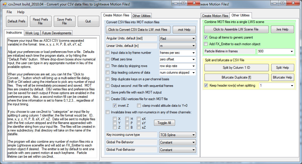Enable Invalidate lines with non-numerics checkbox
Image resolution: width=302 pixels, height=164 pixels.
108,112
